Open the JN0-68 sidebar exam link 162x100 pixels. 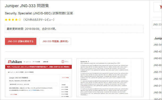158,65
